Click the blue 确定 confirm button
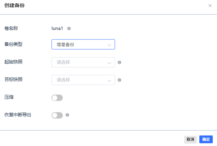Viewport: 217px width, 146px height. click(x=206, y=139)
